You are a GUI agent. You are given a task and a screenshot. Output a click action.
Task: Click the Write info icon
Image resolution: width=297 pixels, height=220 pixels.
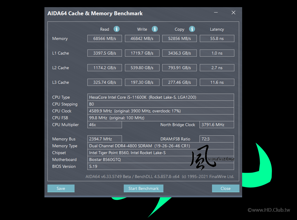coord(154,29)
